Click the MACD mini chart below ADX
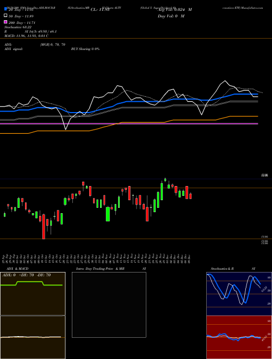 click(x=33, y=337)
